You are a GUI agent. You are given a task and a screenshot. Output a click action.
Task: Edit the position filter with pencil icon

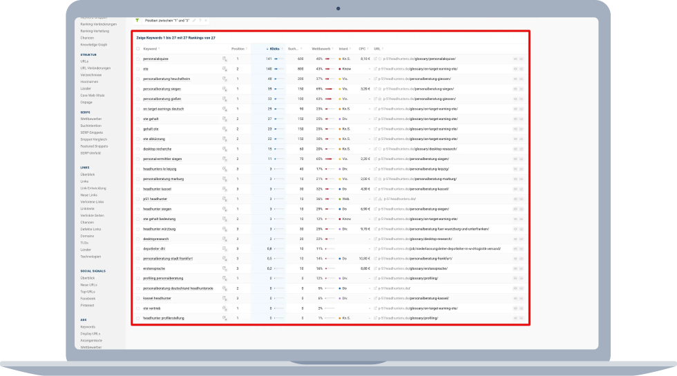coord(194,21)
